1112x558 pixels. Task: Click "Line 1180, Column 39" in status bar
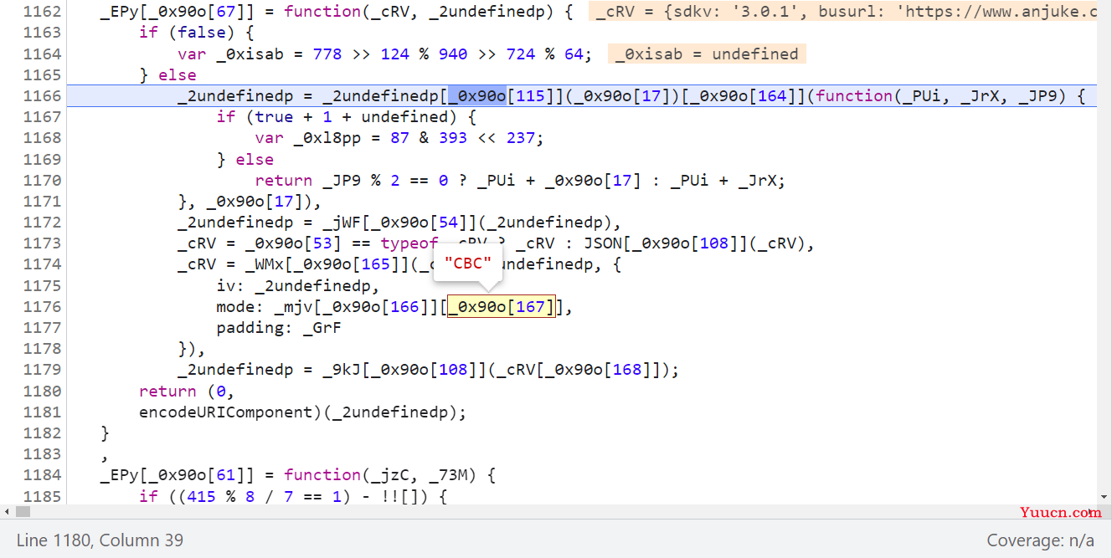[x=100, y=540]
